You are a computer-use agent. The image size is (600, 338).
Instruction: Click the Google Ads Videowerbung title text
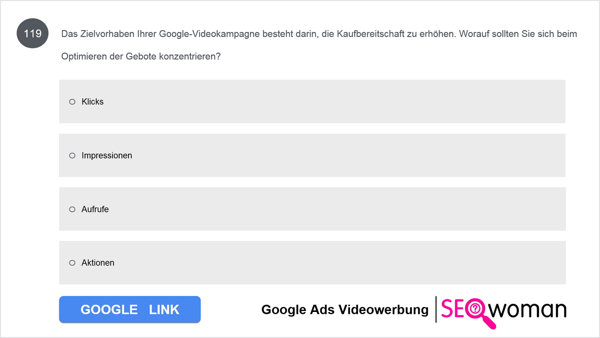point(345,310)
